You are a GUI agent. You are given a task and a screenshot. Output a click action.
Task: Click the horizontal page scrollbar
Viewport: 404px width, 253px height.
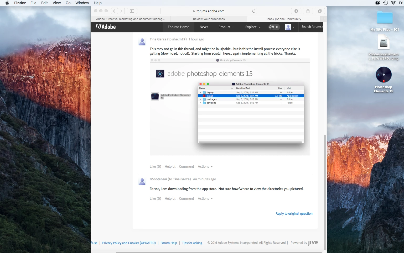click(219, 252)
